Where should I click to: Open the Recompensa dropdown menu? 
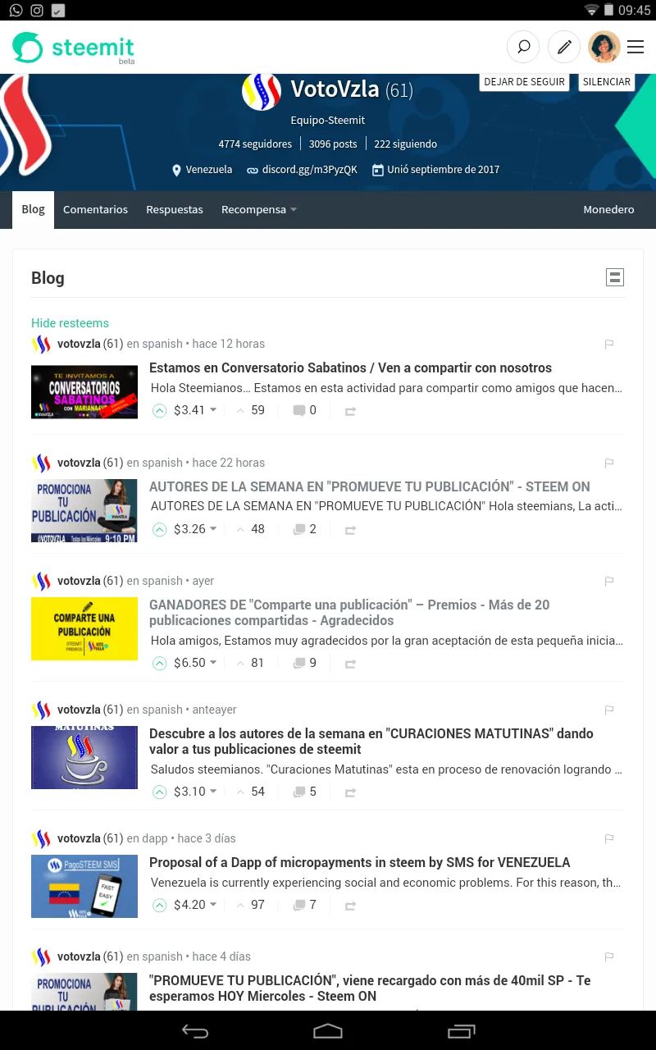(x=258, y=210)
